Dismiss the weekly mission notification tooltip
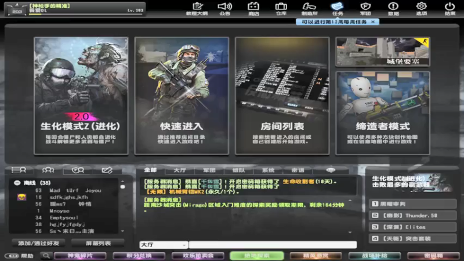The image size is (464, 261). (373, 22)
